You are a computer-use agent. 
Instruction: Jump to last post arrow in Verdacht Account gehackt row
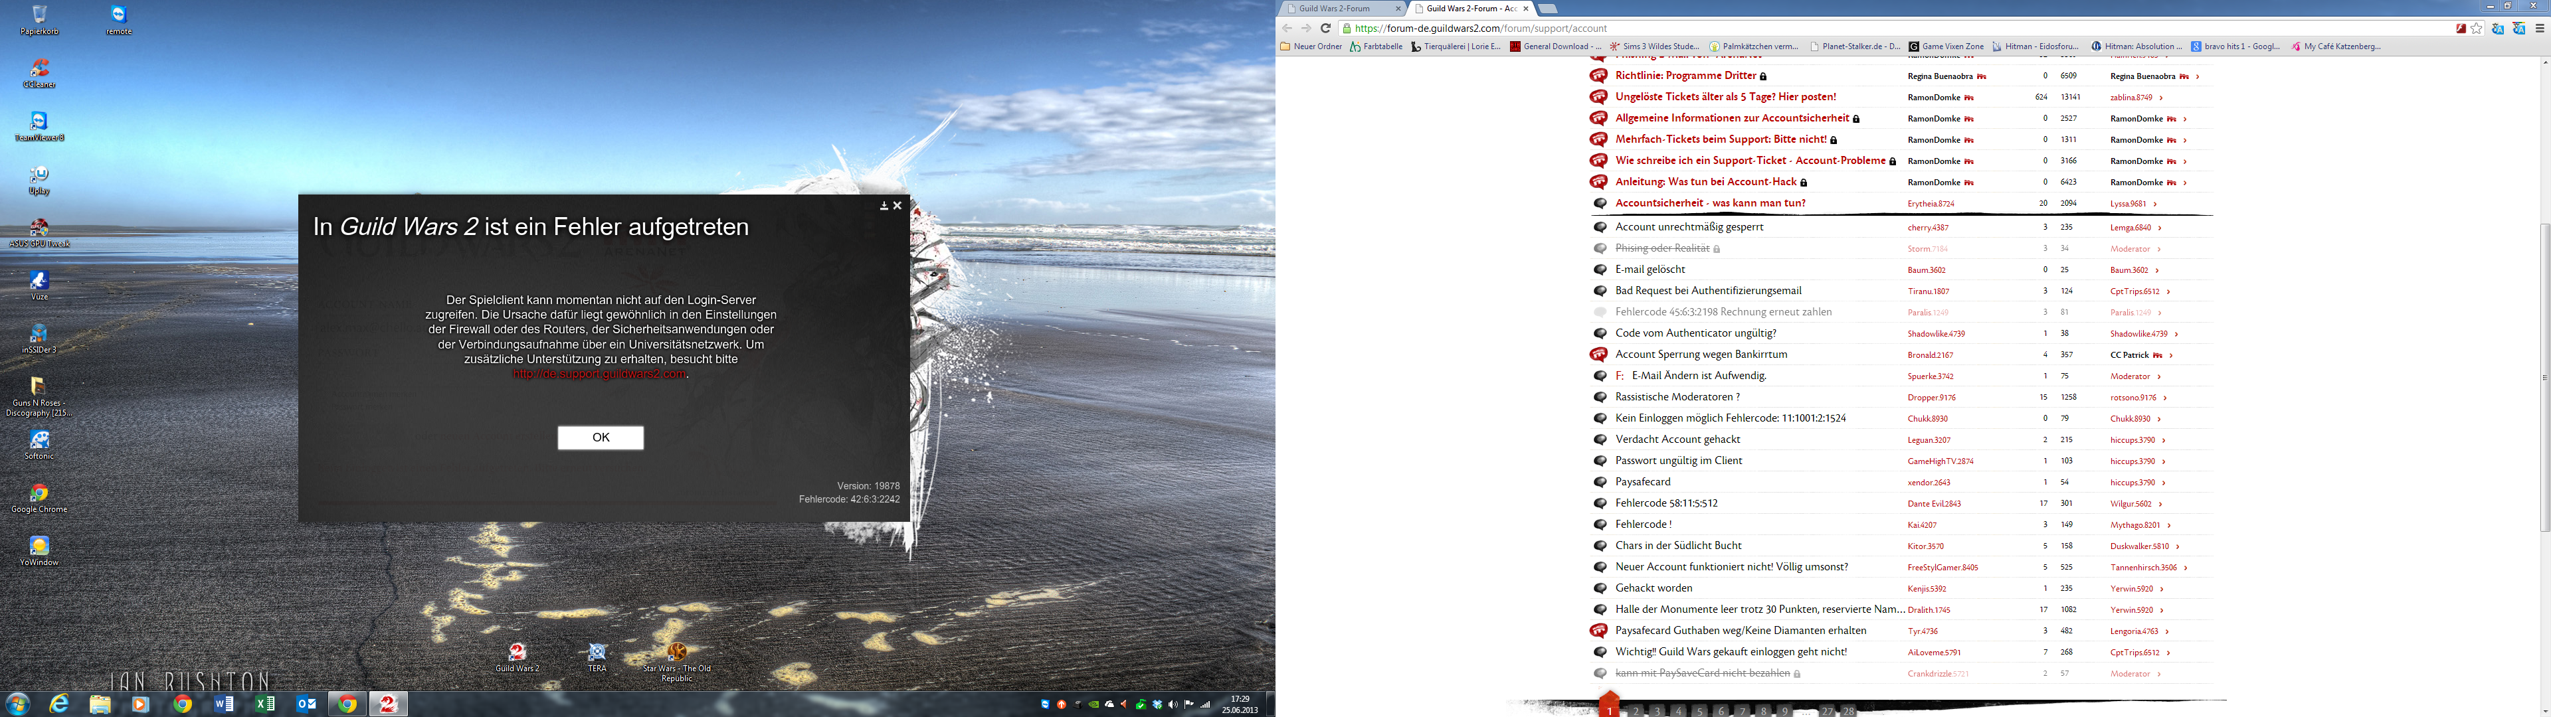[x=2164, y=441]
